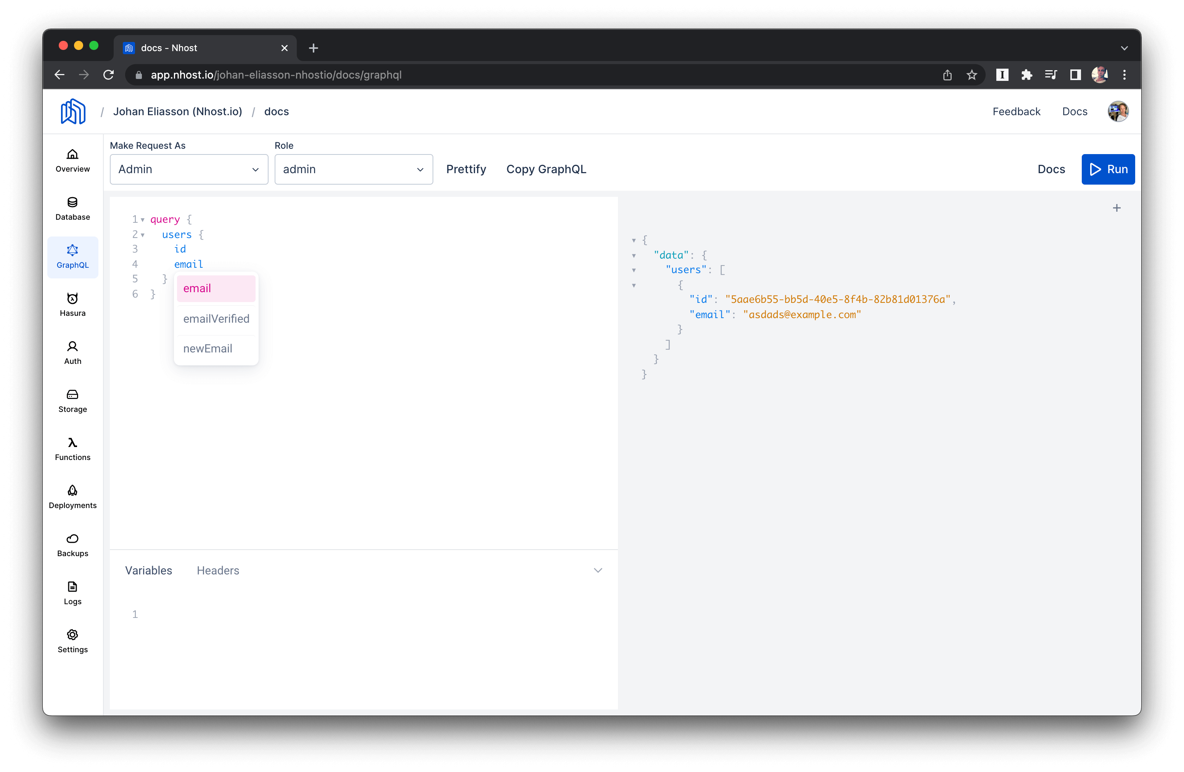This screenshot has width=1184, height=772.
Task: Open Chrome three-dot menu
Action: (1124, 75)
